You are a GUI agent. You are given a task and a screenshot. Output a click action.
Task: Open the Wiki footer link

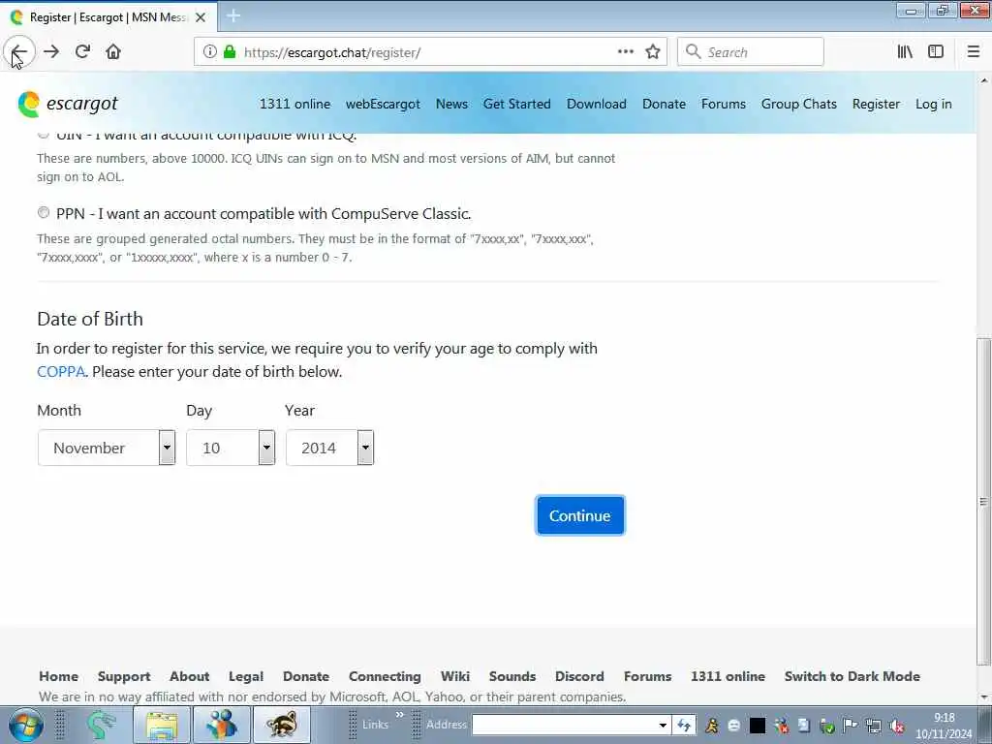coord(455,675)
